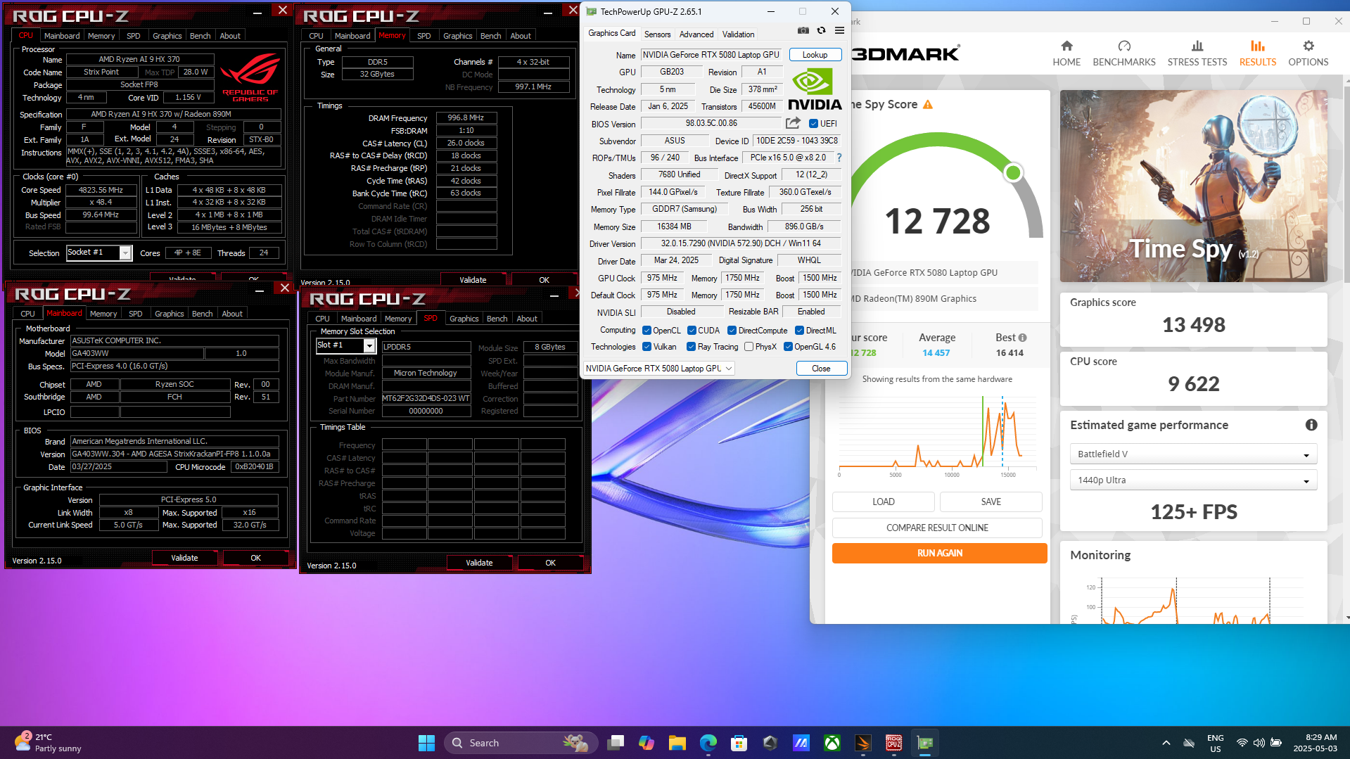Toggle the Vulkan checkbox
The width and height of the screenshot is (1350, 759).
tap(647, 347)
